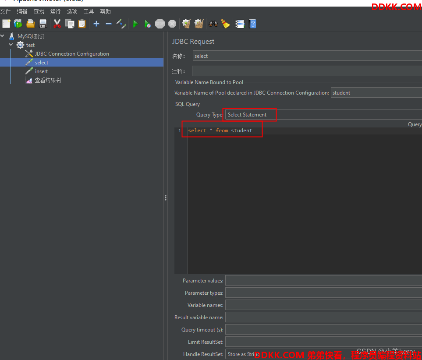This screenshot has width=422, height=360.
Task: Open the 帮助 menu
Action: 105,11
